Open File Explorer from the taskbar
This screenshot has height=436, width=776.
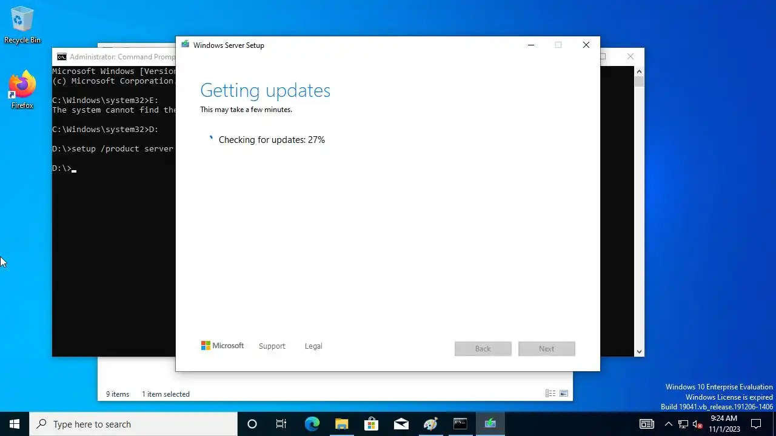tap(341, 424)
